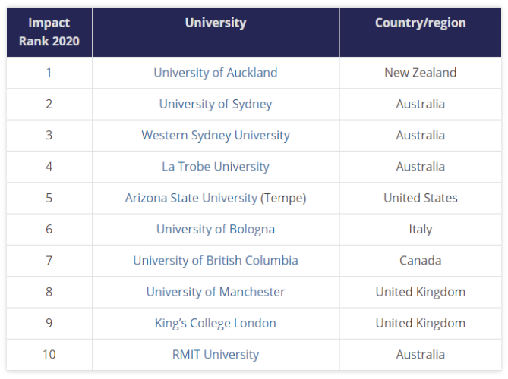The width and height of the screenshot is (508, 379).
Task: Follow the University of British Columbia link
Action: click(216, 260)
